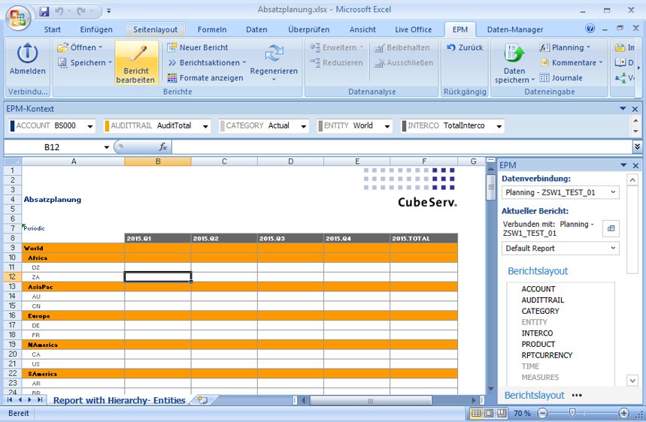Viewport: 646px width, 422px height.
Task: Click the Regenerieren refresh icon
Action: click(274, 53)
